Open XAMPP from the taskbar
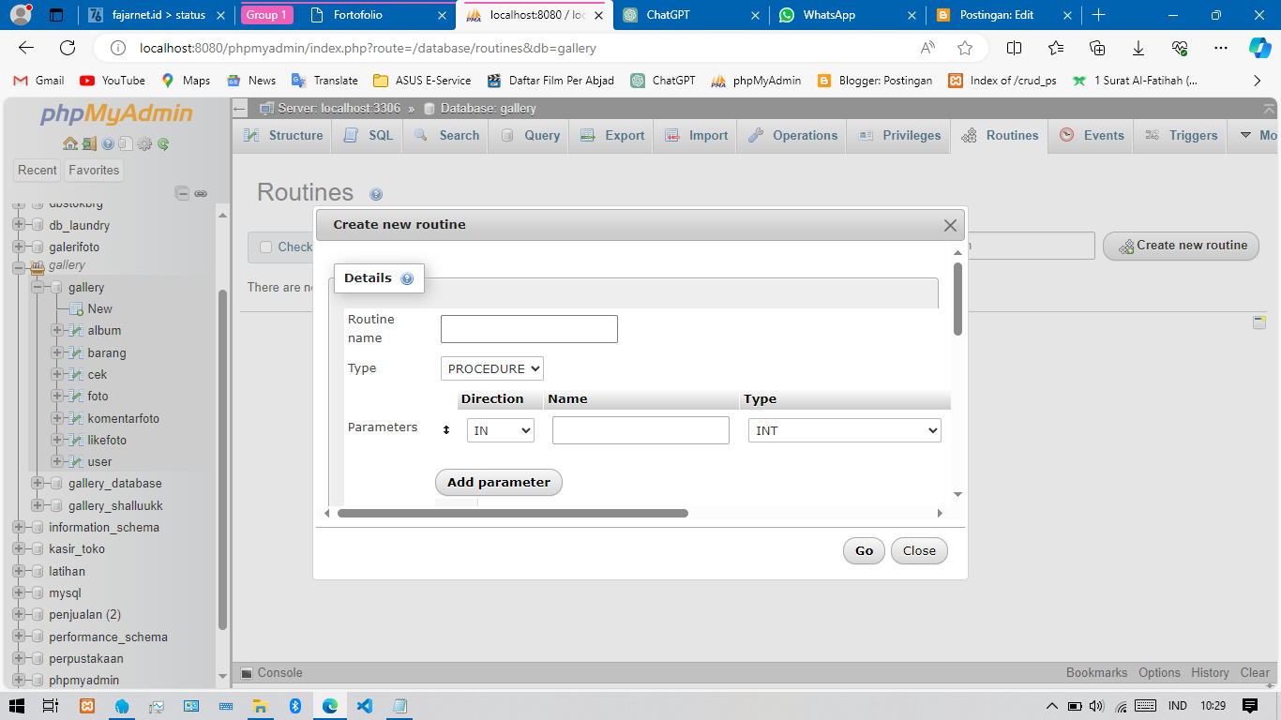The height and width of the screenshot is (720, 1281). coord(87,706)
